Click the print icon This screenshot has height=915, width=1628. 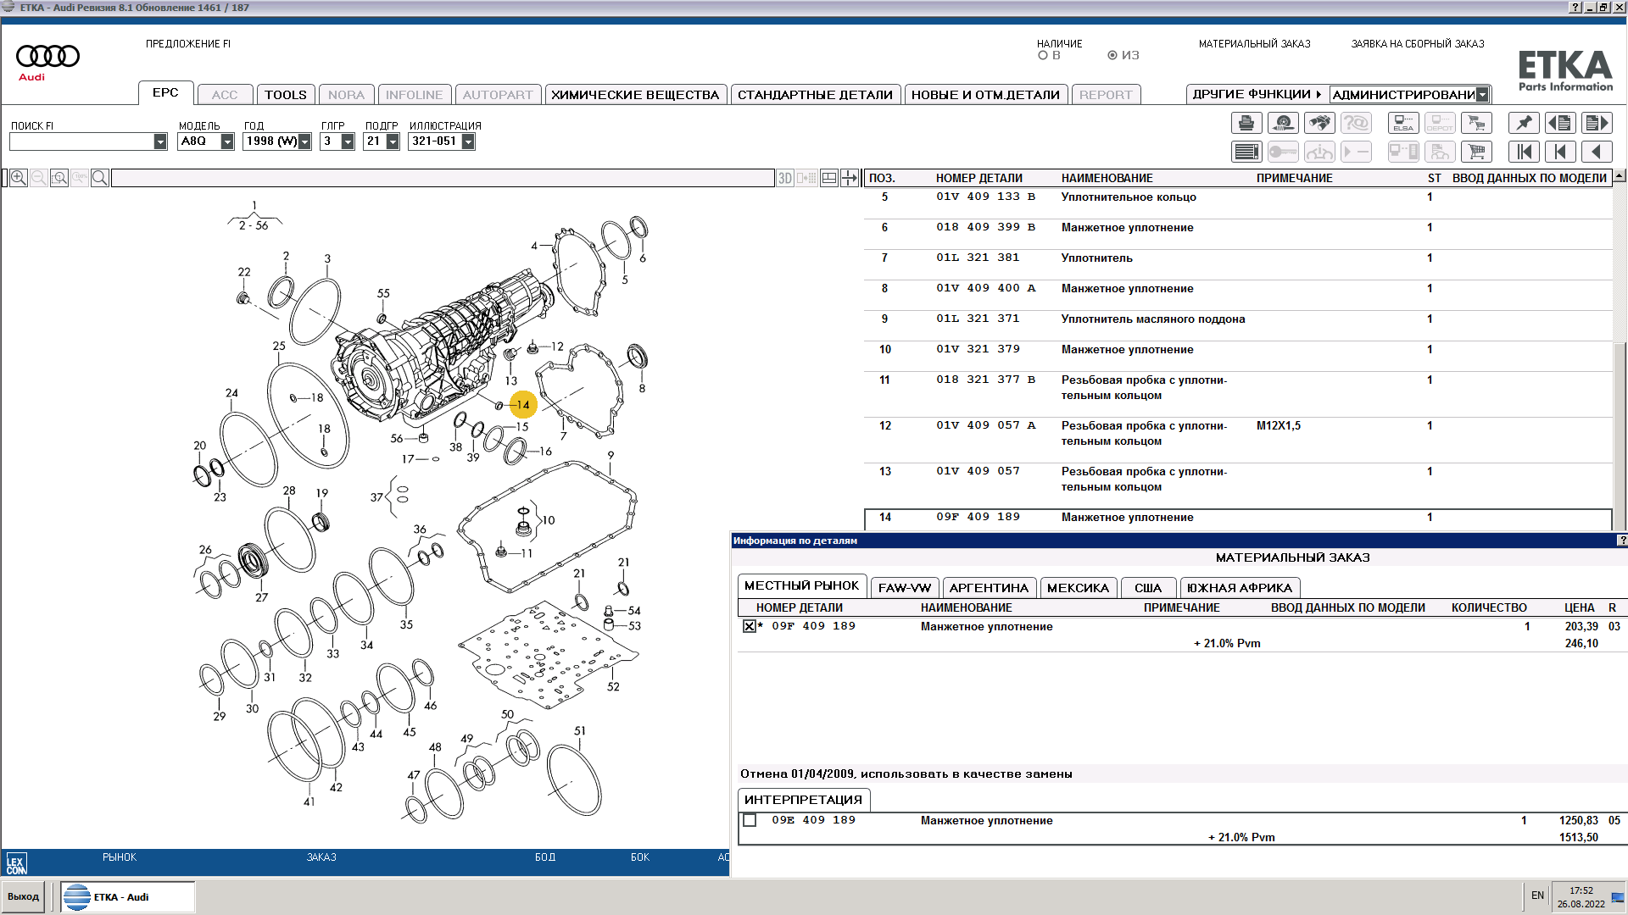point(1246,124)
